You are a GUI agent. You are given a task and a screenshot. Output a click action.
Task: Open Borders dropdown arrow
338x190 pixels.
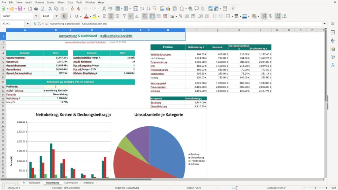[x=232, y=16]
